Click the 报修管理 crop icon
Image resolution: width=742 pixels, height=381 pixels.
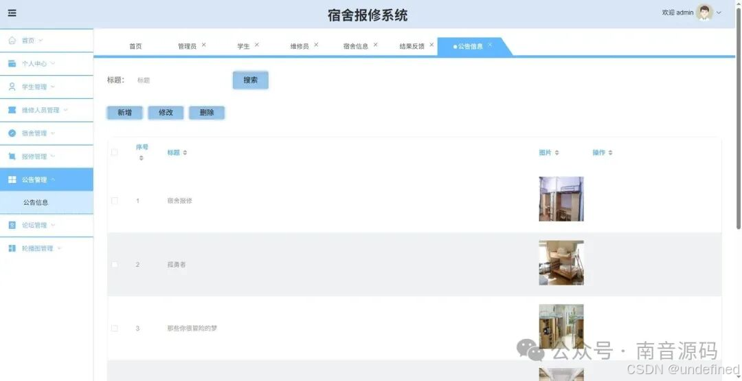point(12,156)
